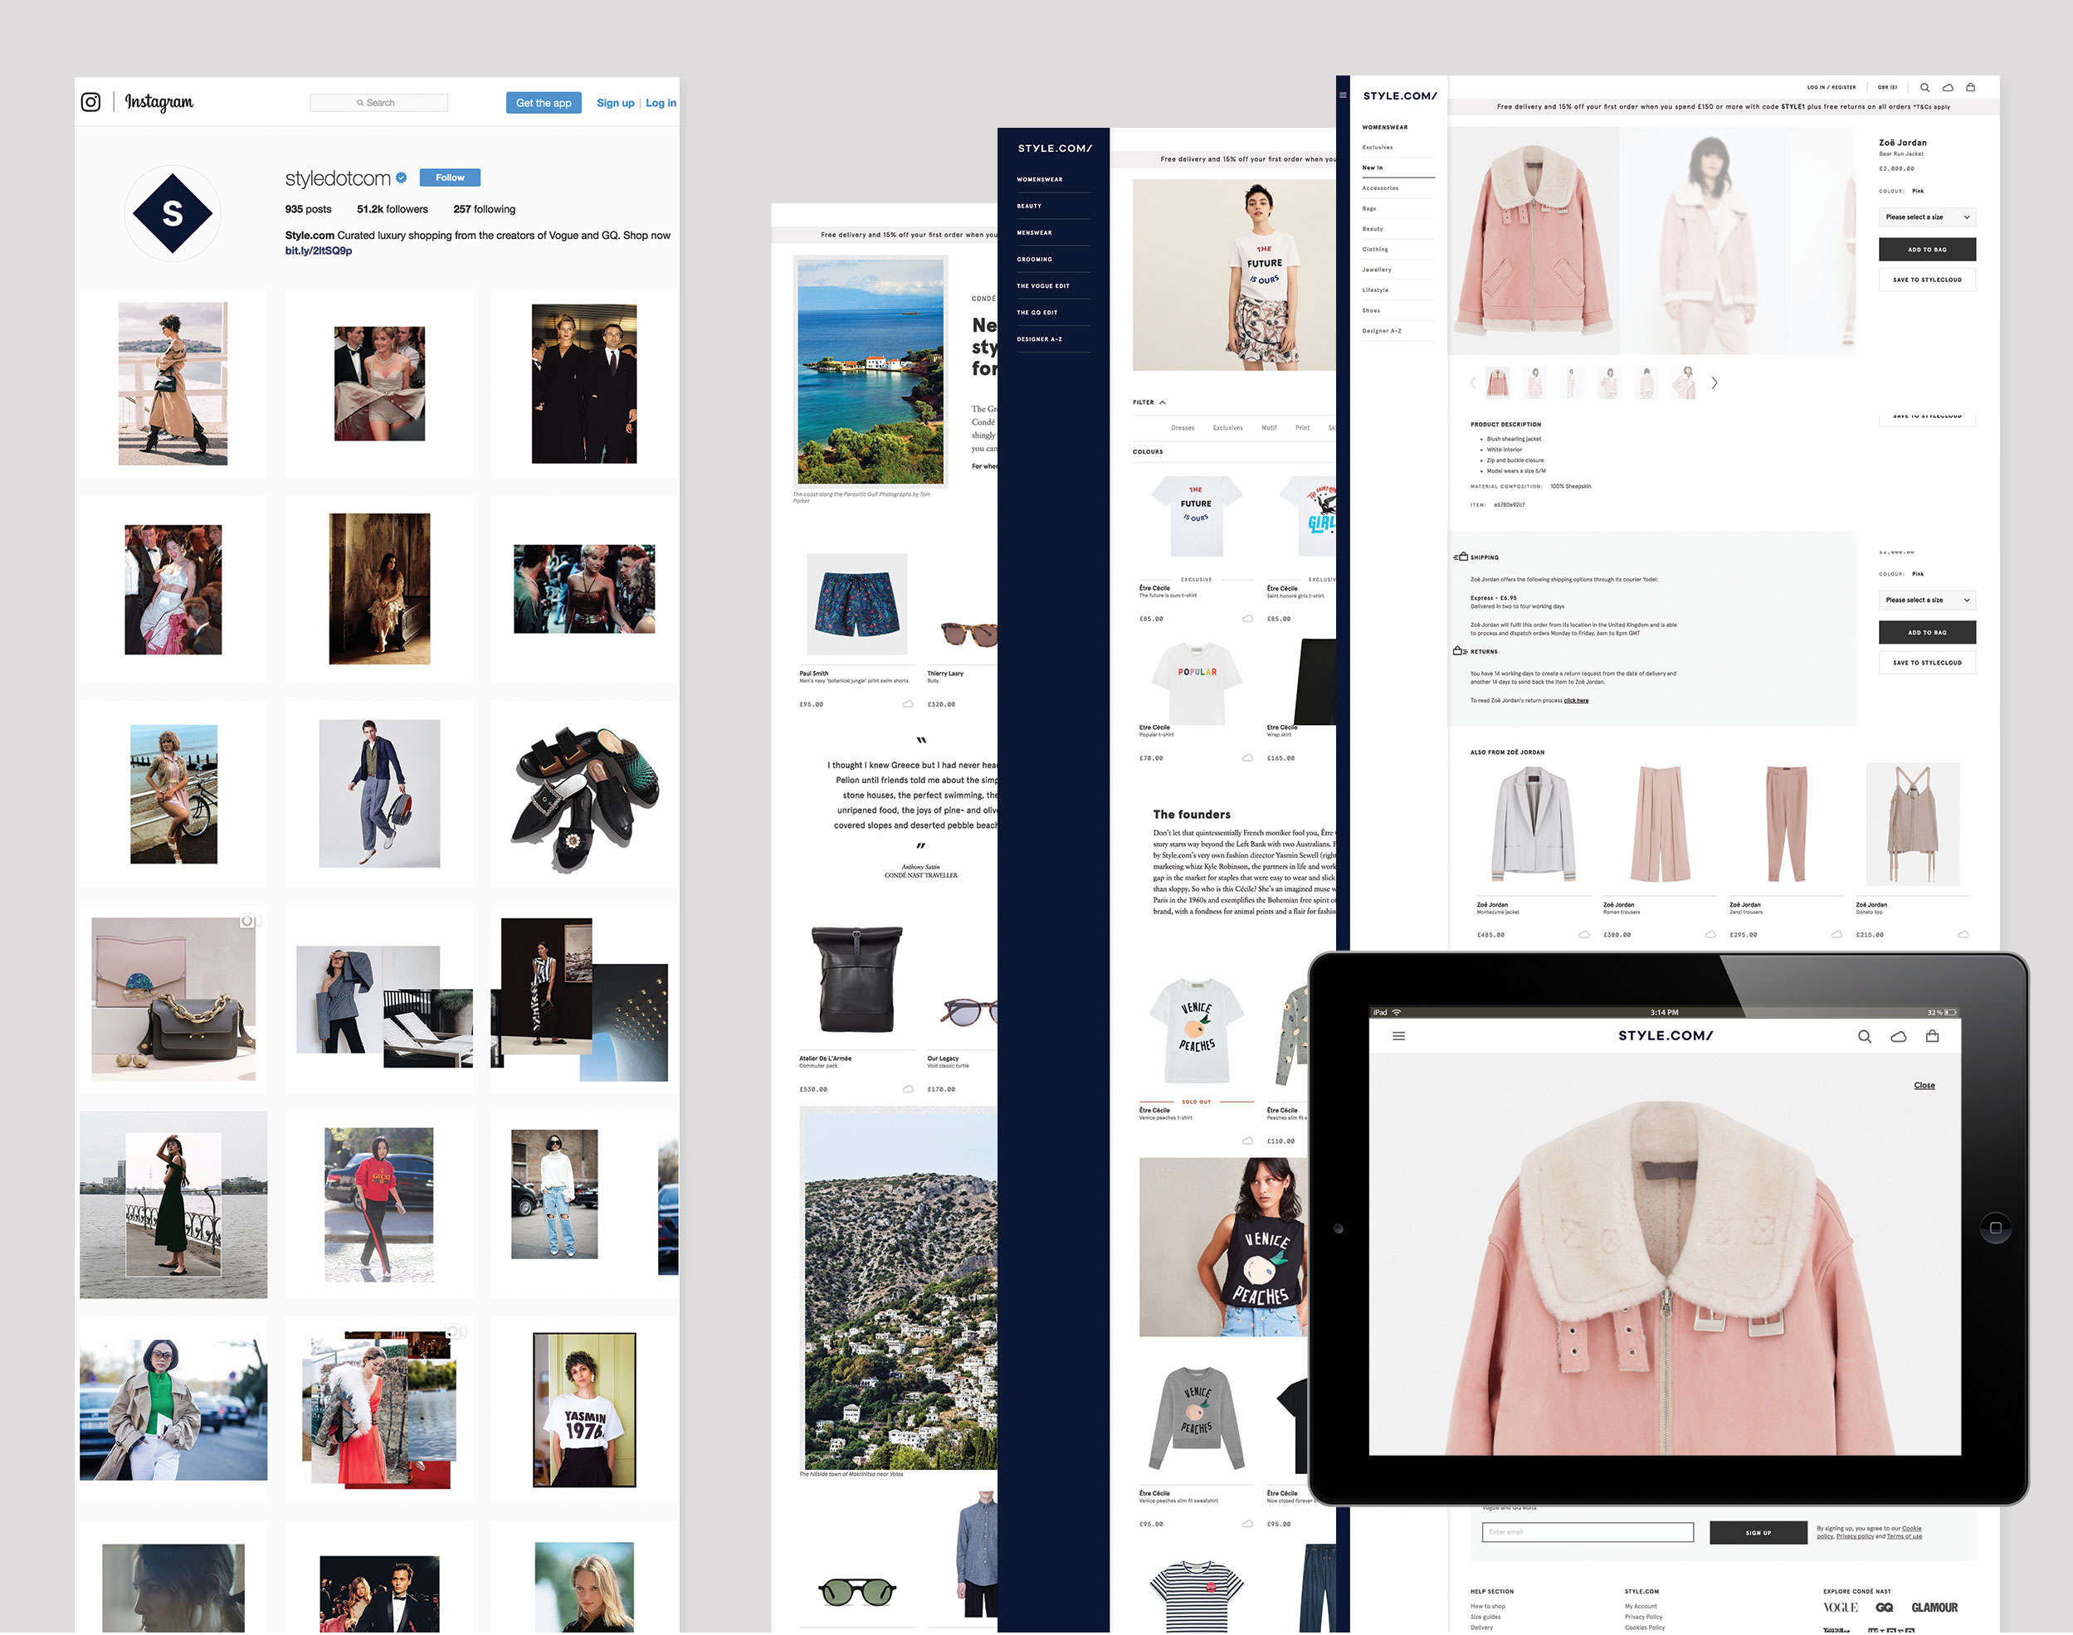The height and width of the screenshot is (1635, 2073).
Task: Click the hamburger icon on the dark navy strip
Action: click(x=1343, y=95)
